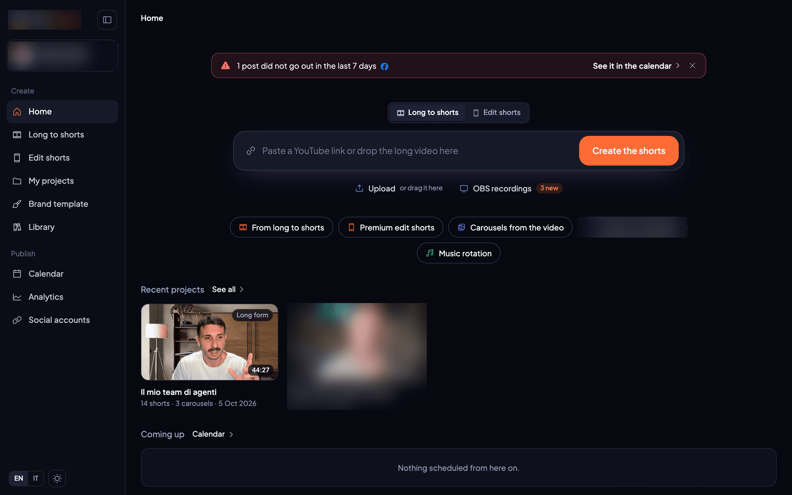This screenshot has height=495, width=792.
Task: Click the Facebook icon in the alert banner
Action: (384, 67)
